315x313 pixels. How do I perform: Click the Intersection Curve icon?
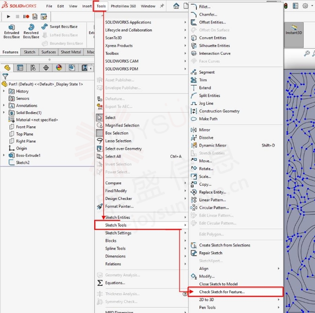(194, 53)
